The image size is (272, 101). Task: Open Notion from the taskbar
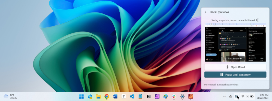click(149, 96)
